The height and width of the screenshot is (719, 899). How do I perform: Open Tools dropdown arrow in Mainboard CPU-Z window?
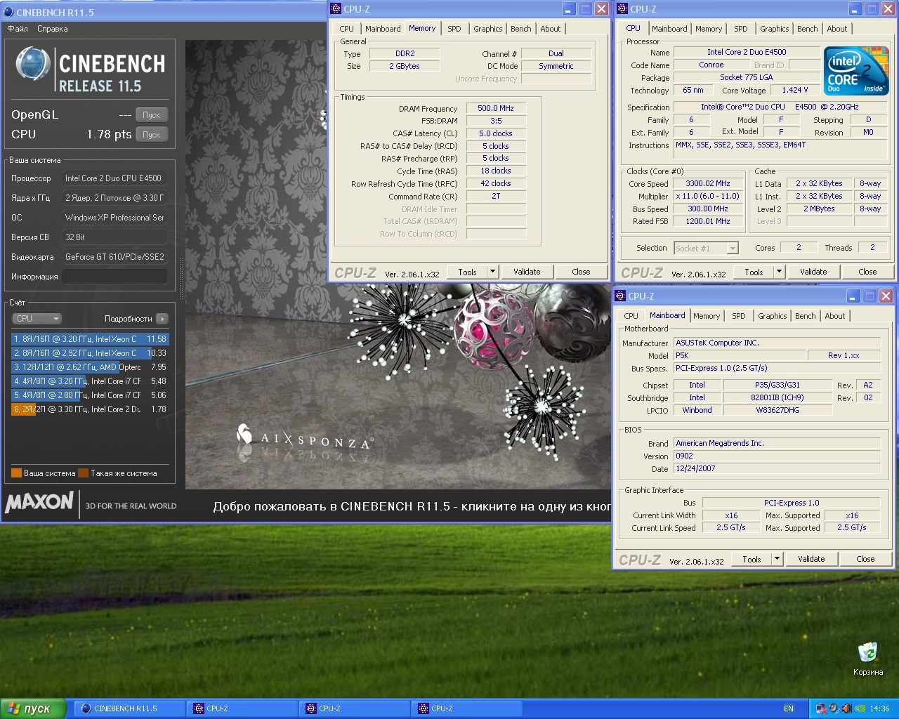coord(777,559)
